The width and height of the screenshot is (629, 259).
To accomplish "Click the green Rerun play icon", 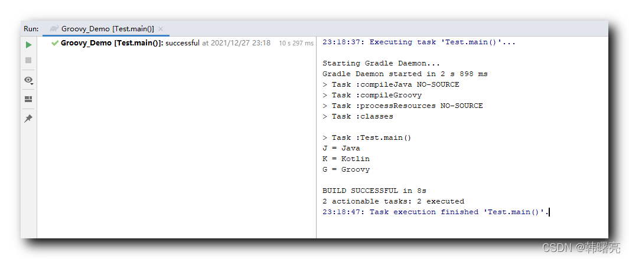I will (28, 44).
